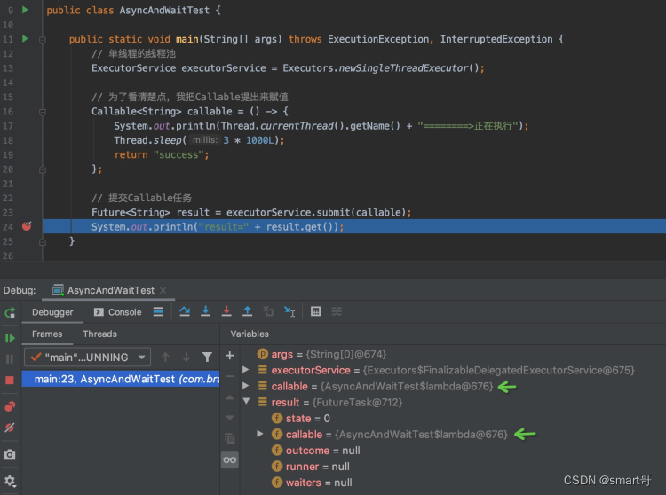The width and height of the screenshot is (666, 495).
Task: Click the move watch up triangle icon
Action: [x=230, y=397]
